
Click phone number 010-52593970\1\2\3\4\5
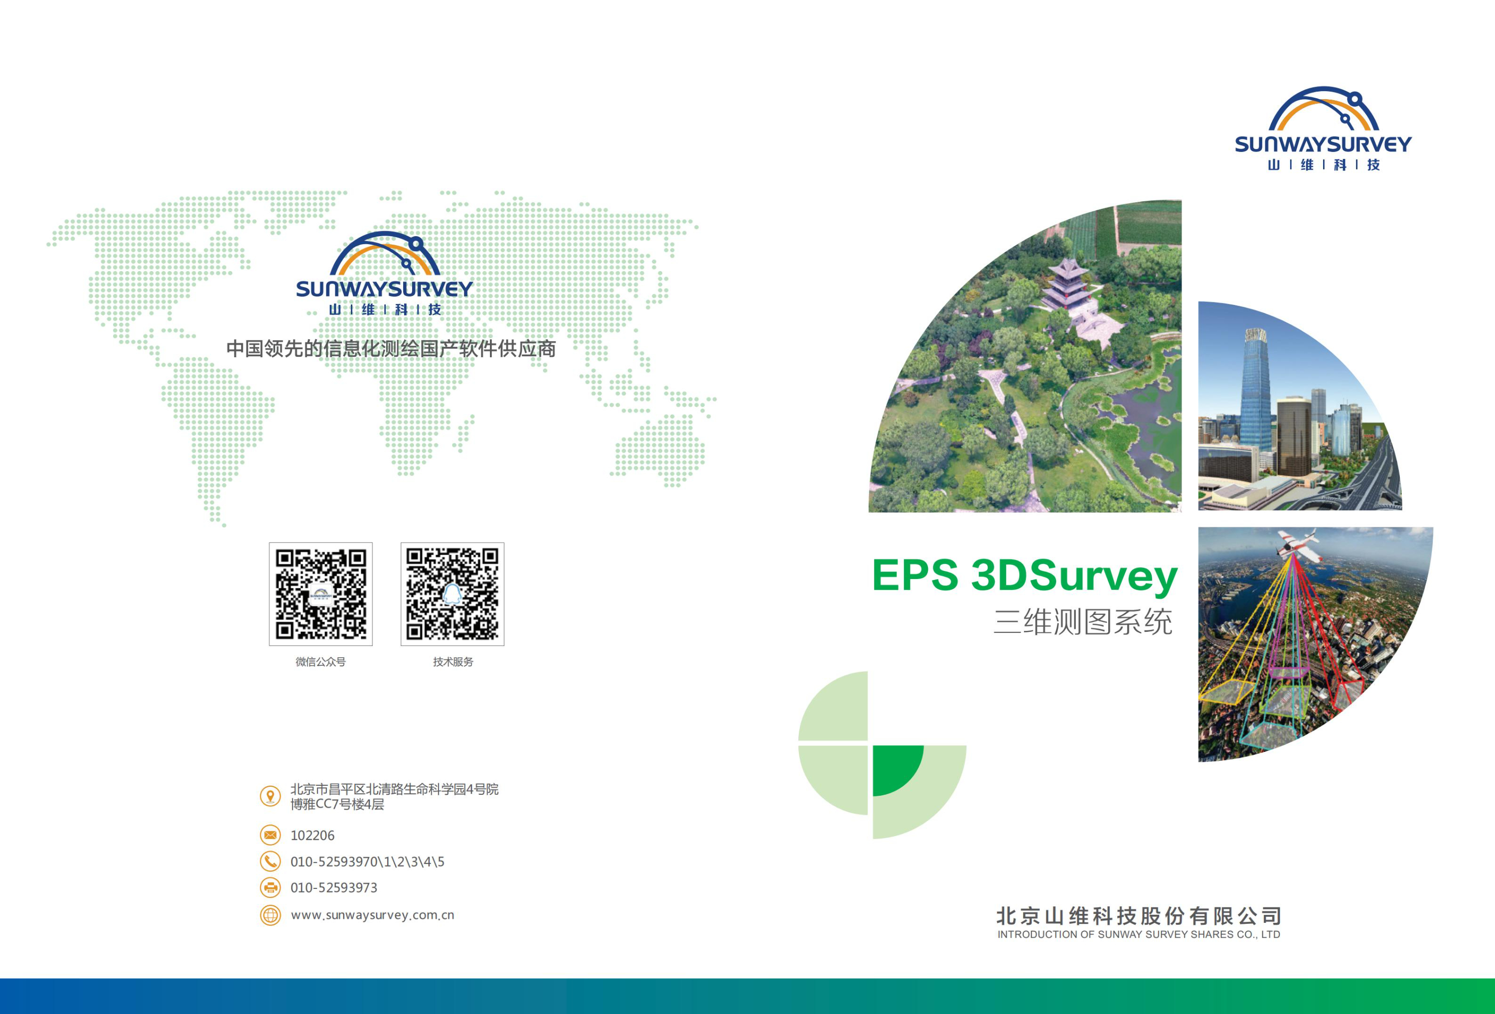pos(367,862)
